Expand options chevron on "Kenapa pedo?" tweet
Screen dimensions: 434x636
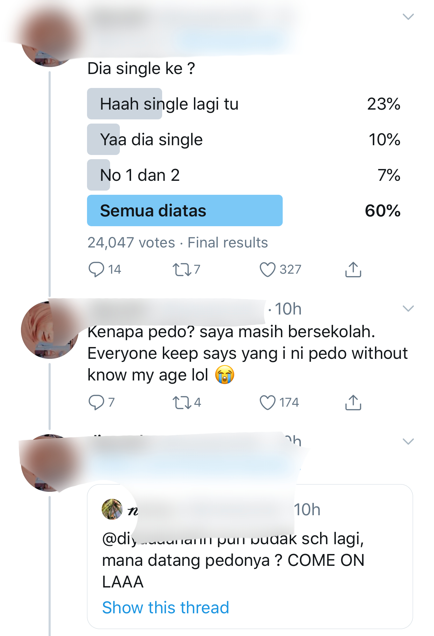(408, 308)
